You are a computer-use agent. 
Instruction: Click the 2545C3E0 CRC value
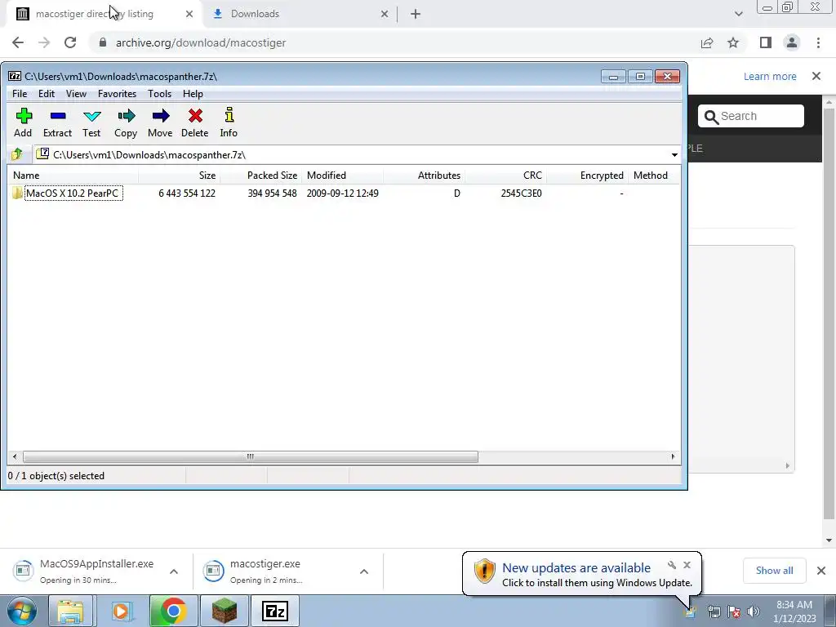point(522,193)
